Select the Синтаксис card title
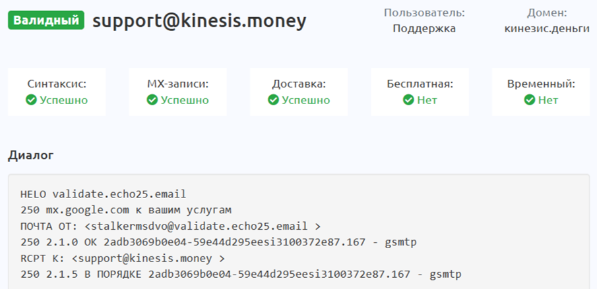The width and height of the screenshot is (597, 289). click(x=57, y=84)
